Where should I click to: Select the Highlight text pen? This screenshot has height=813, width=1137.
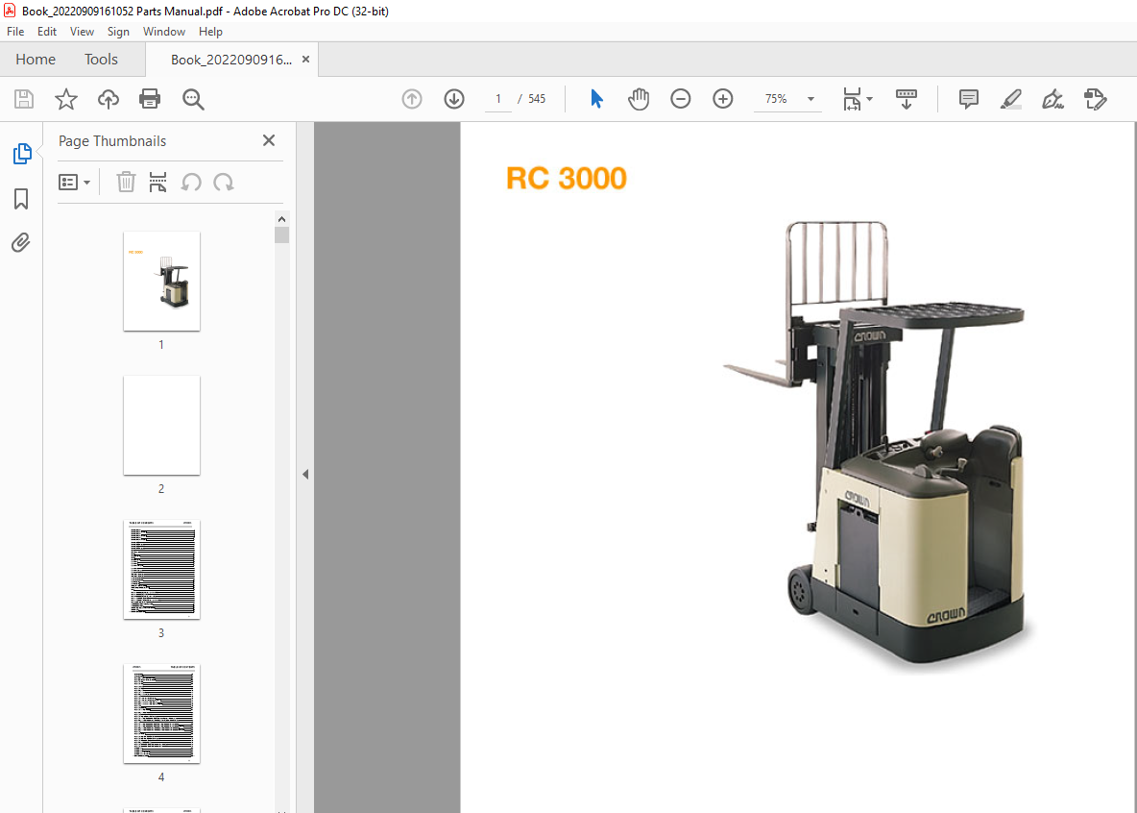click(1011, 99)
